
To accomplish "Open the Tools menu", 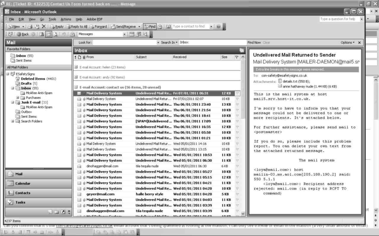I will click(52, 19).
